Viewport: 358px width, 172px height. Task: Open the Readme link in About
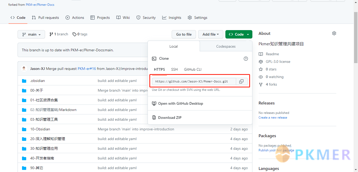[269, 54]
